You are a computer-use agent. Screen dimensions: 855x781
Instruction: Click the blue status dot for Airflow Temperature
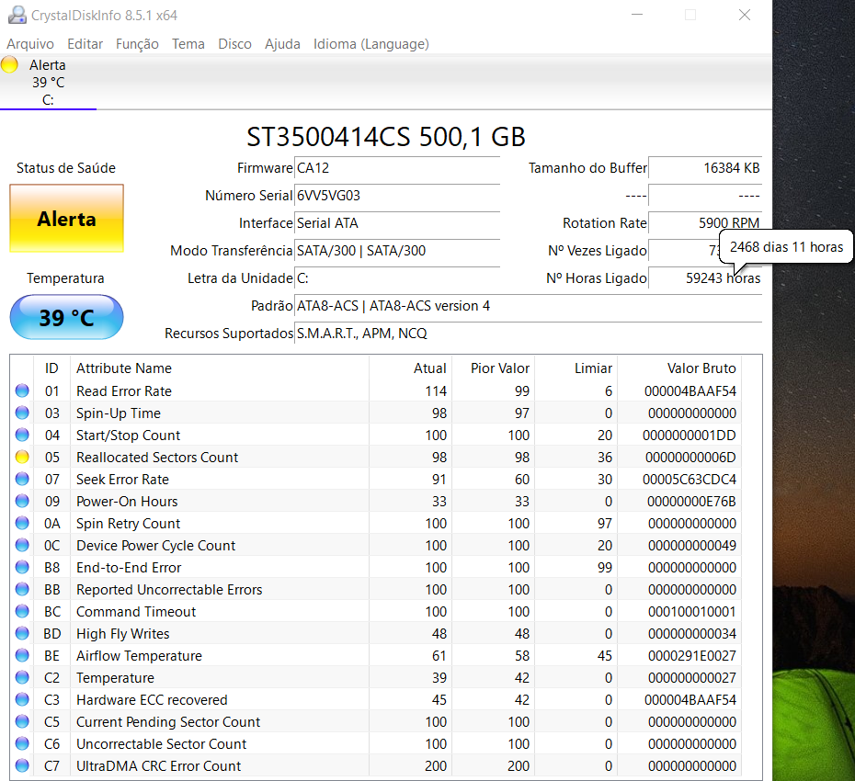(22, 656)
